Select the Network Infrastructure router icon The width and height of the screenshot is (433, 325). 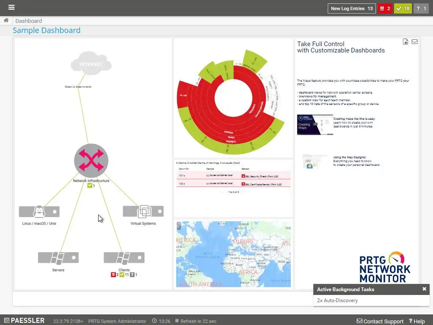coord(91,160)
